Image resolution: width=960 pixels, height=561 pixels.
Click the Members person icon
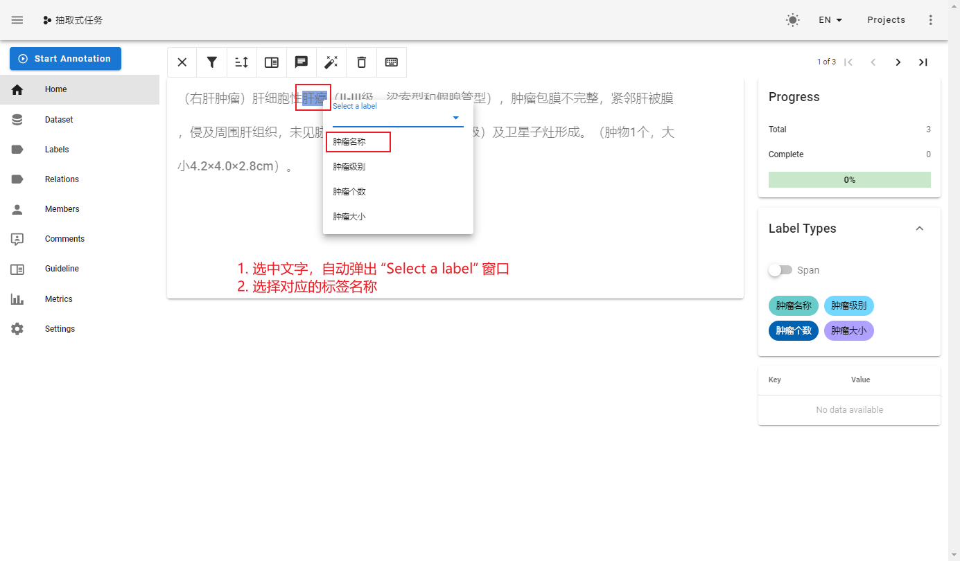coord(17,209)
